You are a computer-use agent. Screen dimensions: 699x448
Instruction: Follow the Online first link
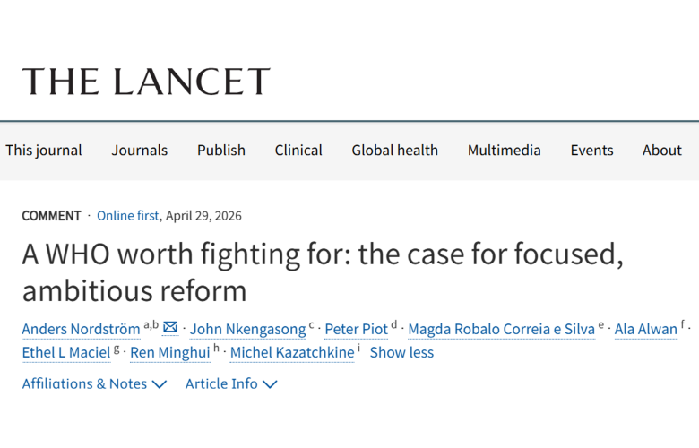[127, 216]
